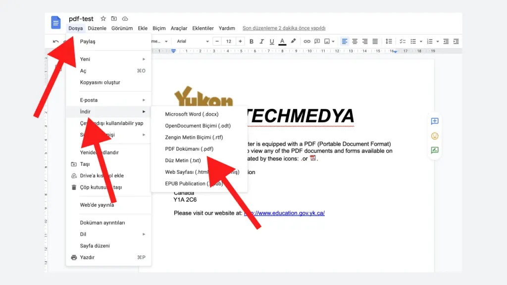The image size is (507, 285).
Task: Open the Görünüm menu
Action: click(122, 28)
